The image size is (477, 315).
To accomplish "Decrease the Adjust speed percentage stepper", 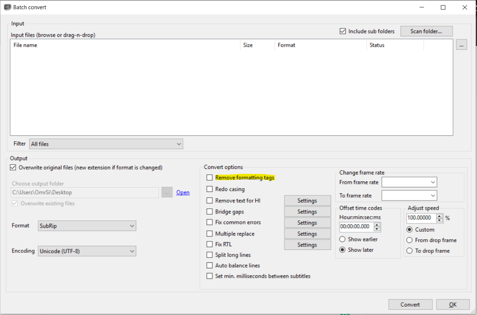I will pos(439,220).
